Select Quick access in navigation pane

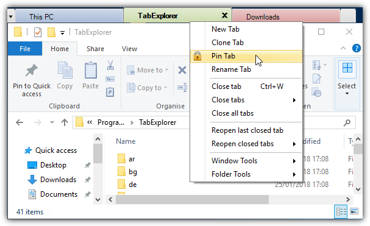coord(56,150)
